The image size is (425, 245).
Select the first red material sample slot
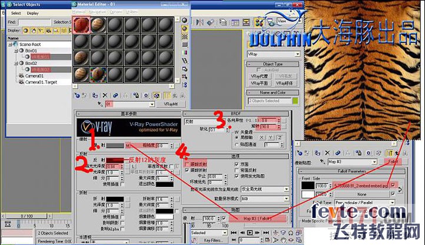pos(81,25)
